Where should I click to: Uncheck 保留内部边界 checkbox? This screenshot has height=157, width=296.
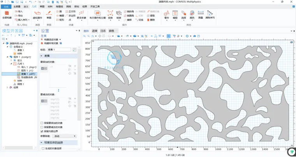(x=42, y=131)
